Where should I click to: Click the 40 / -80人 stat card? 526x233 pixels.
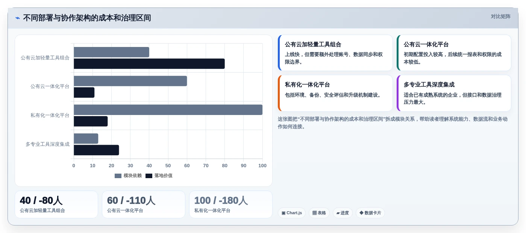pos(56,204)
